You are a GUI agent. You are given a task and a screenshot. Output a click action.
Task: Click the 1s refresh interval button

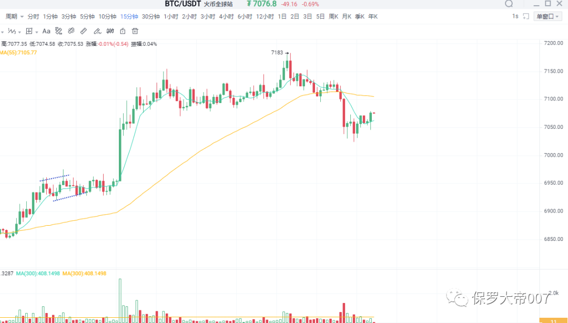[x=515, y=16]
